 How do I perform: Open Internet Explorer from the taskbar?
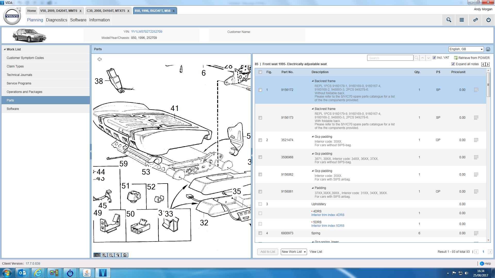(38, 273)
